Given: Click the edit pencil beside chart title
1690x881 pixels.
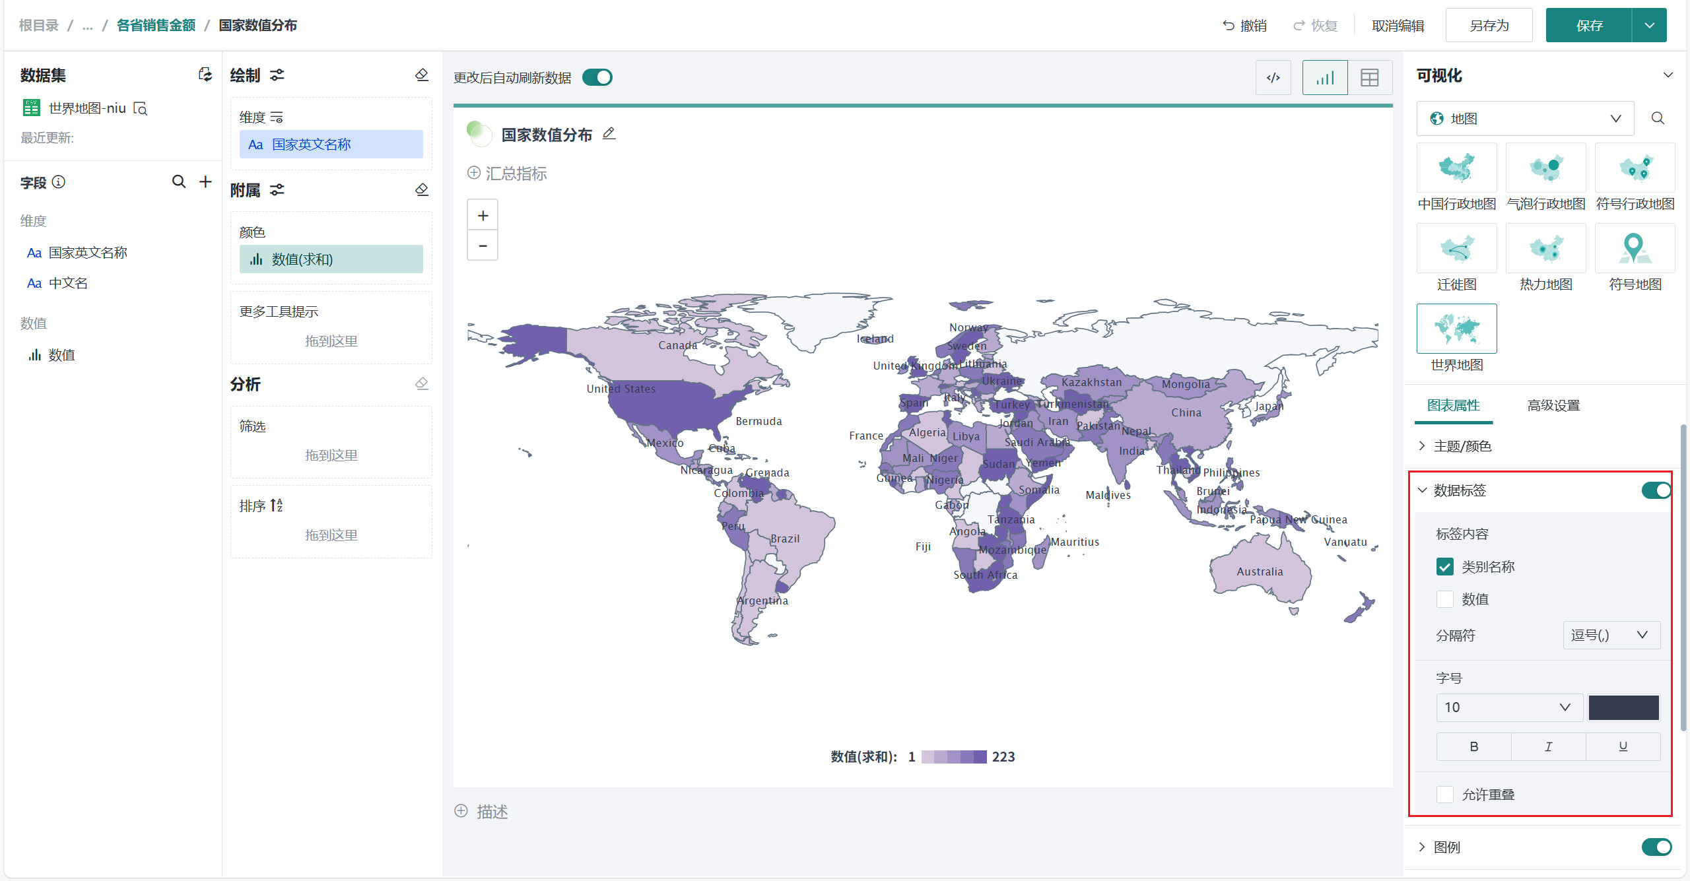Looking at the screenshot, I should (x=609, y=134).
